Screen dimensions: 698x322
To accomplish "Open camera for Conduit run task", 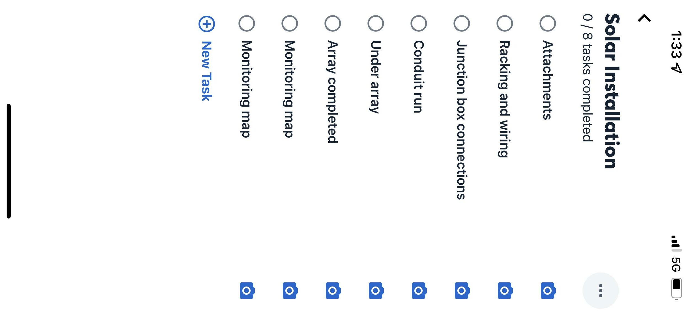I will (x=419, y=291).
